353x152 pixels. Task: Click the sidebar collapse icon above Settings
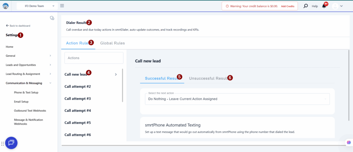52,18
